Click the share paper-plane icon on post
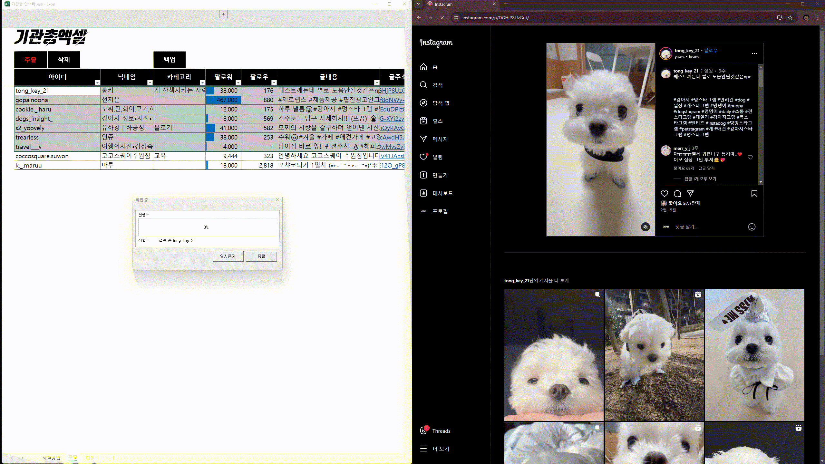The height and width of the screenshot is (464, 825). tap(690, 193)
